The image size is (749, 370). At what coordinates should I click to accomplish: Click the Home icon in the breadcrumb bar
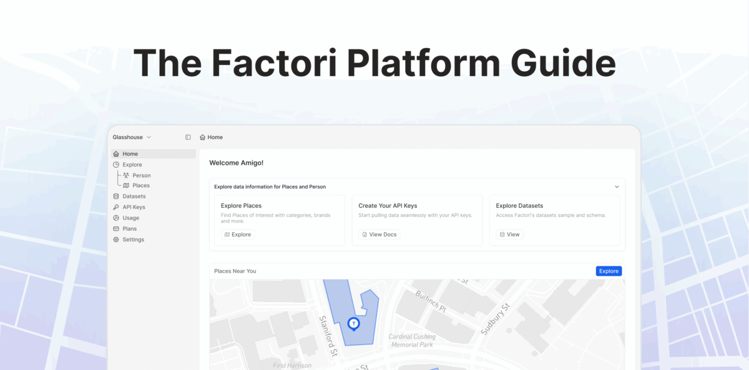(x=202, y=137)
